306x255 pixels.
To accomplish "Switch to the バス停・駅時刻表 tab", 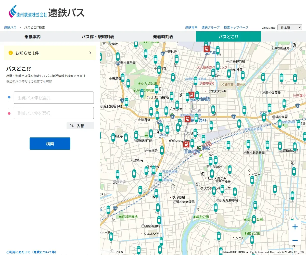I will 98,36.
